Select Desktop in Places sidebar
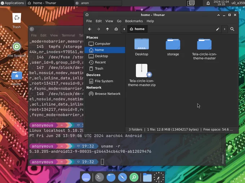The image size is (245, 183). pyautogui.click(x=105, y=56)
